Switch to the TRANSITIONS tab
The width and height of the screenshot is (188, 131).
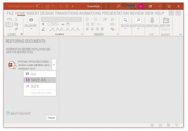coord(67,13)
